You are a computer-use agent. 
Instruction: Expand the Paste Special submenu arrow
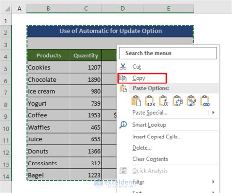(213, 113)
